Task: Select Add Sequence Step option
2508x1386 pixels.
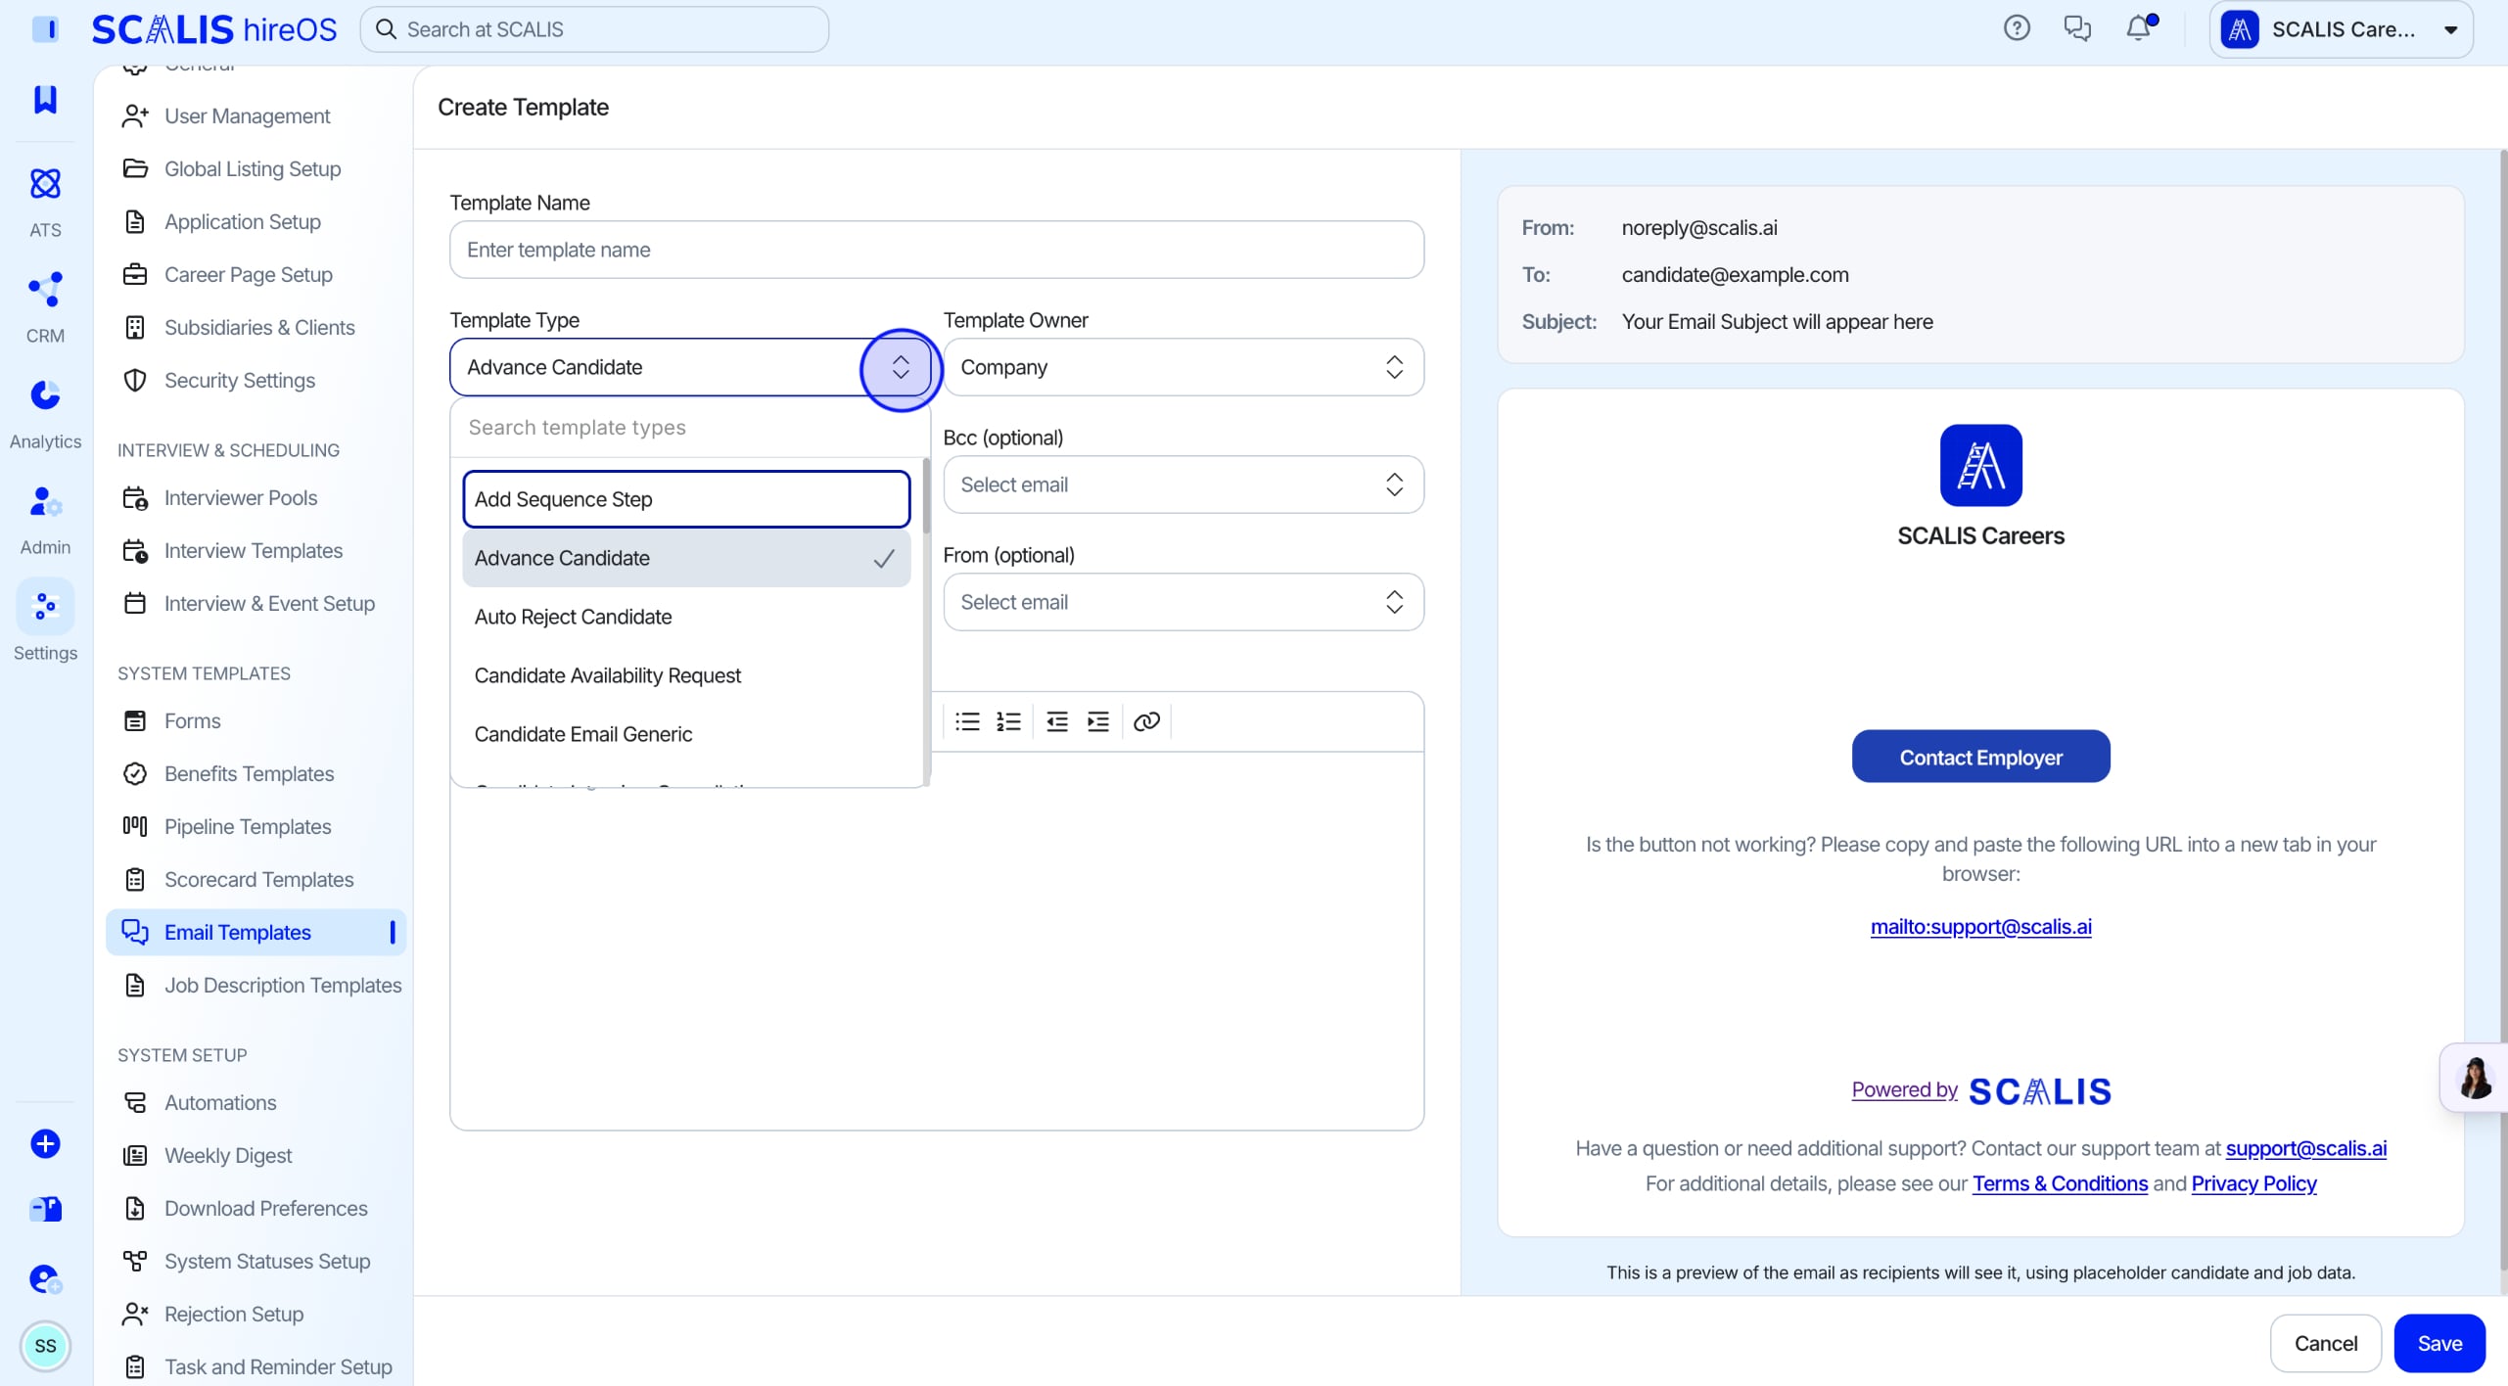Action: [x=686, y=499]
